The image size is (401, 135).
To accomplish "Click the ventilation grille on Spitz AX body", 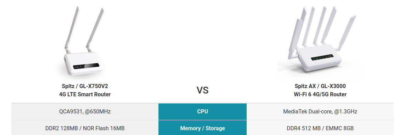I will 324,69.
